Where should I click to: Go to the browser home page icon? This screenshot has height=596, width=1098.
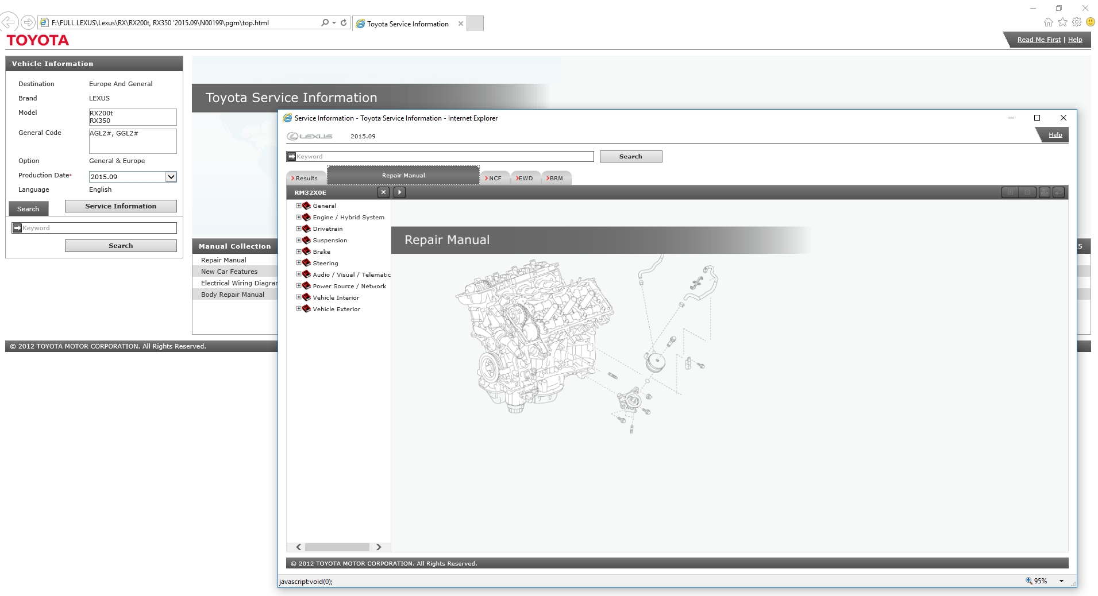pos(1049,22)
